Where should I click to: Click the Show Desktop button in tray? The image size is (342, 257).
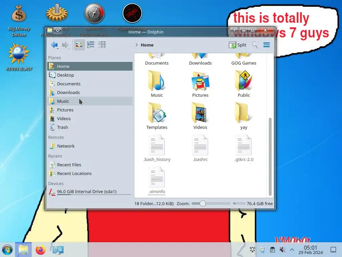(333, 250)
